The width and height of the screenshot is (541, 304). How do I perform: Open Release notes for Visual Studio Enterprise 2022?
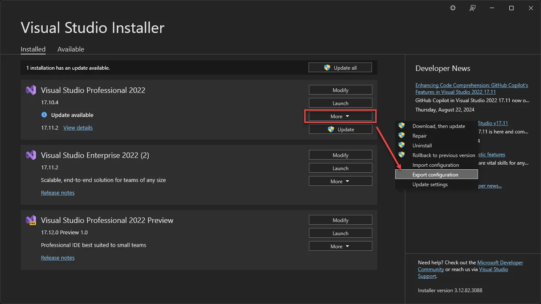(57, 193)
